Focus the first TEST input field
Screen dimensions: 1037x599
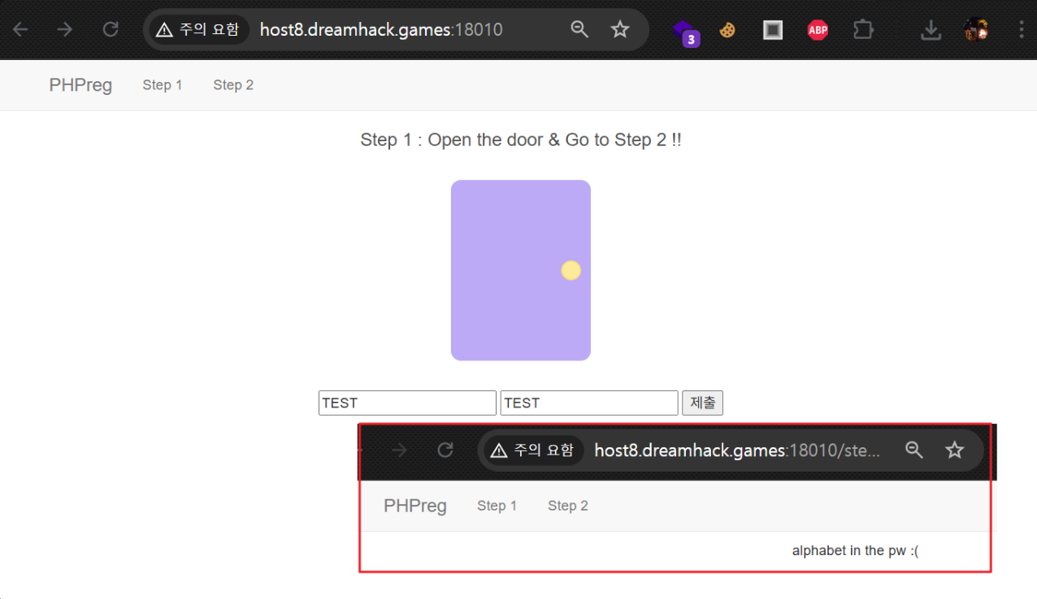point(407,403)
